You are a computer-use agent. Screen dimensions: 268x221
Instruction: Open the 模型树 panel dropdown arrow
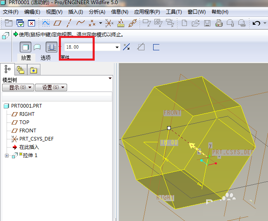(x=110, y=78)
